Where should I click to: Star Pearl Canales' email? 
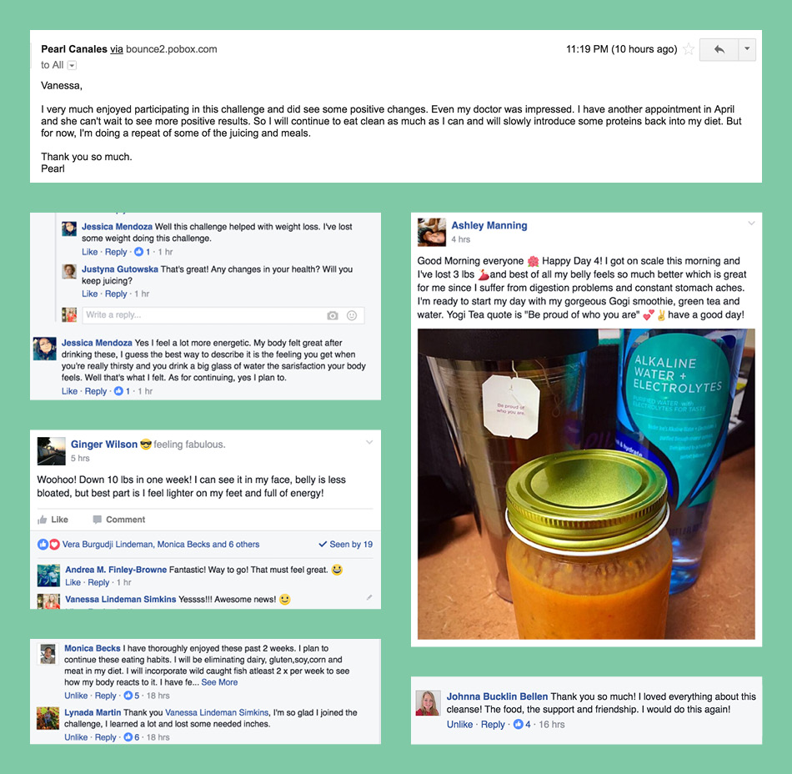click(688, 49)
